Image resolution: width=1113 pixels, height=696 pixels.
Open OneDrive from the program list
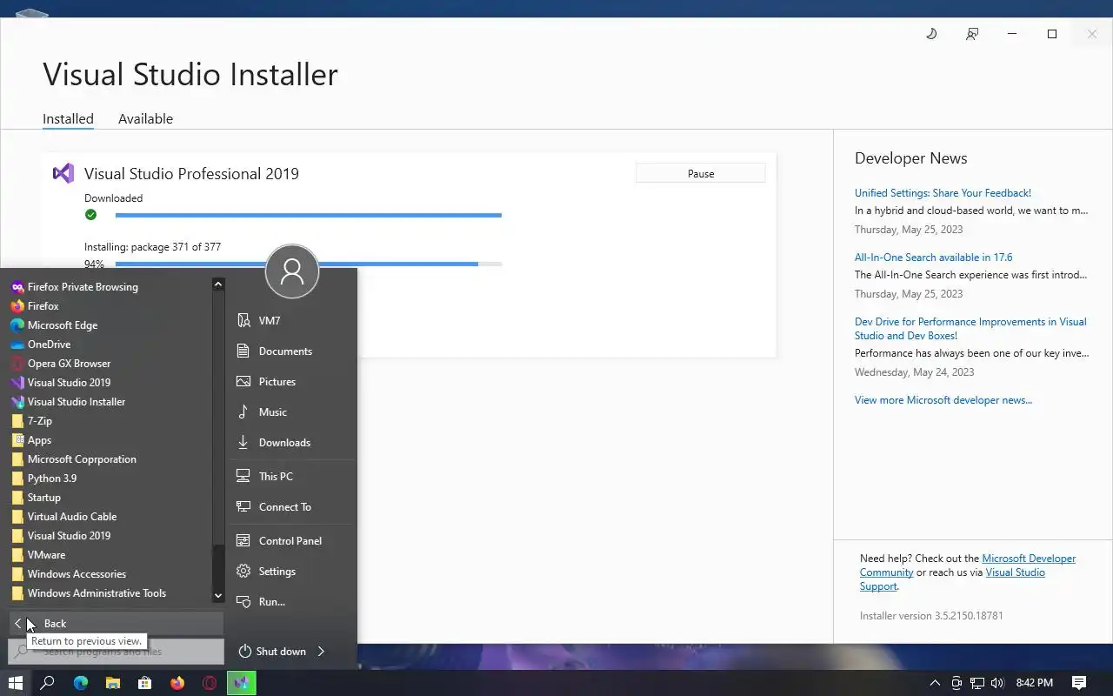coord(110,345)
